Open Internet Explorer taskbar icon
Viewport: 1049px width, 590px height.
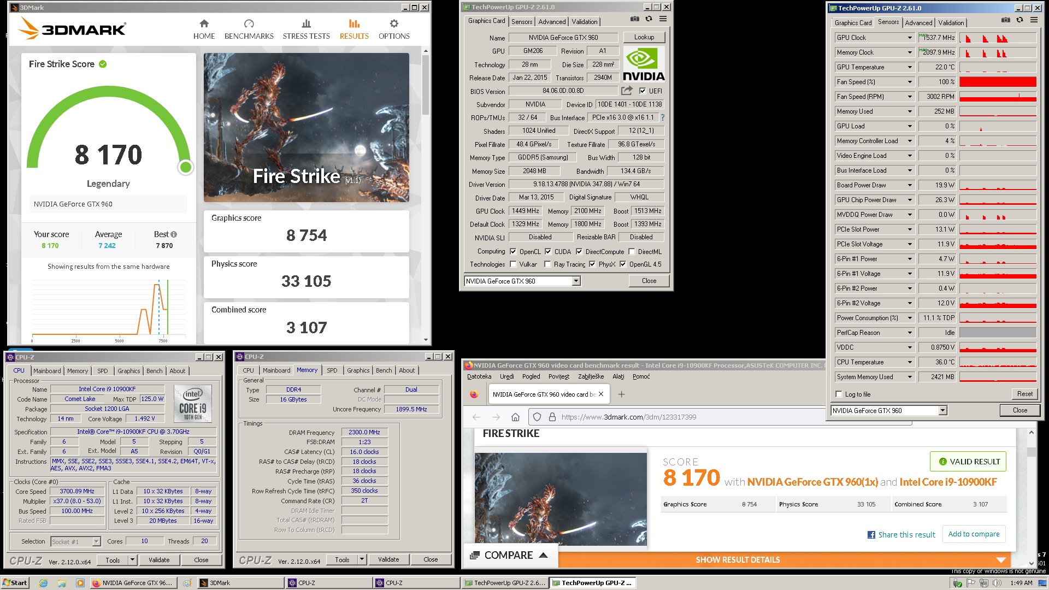tap(44, 583)
